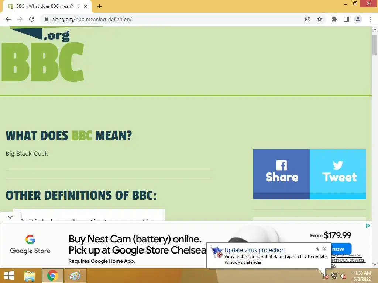Click the address bar URL
Screen dimensions: 378x283
(x=92, y=19)
